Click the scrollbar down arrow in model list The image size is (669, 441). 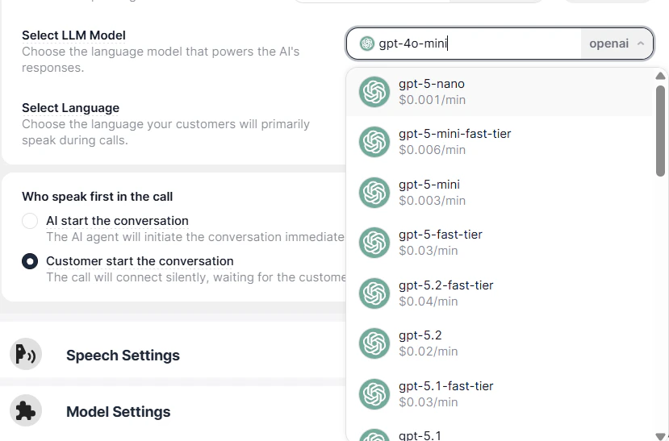[660, 436]
